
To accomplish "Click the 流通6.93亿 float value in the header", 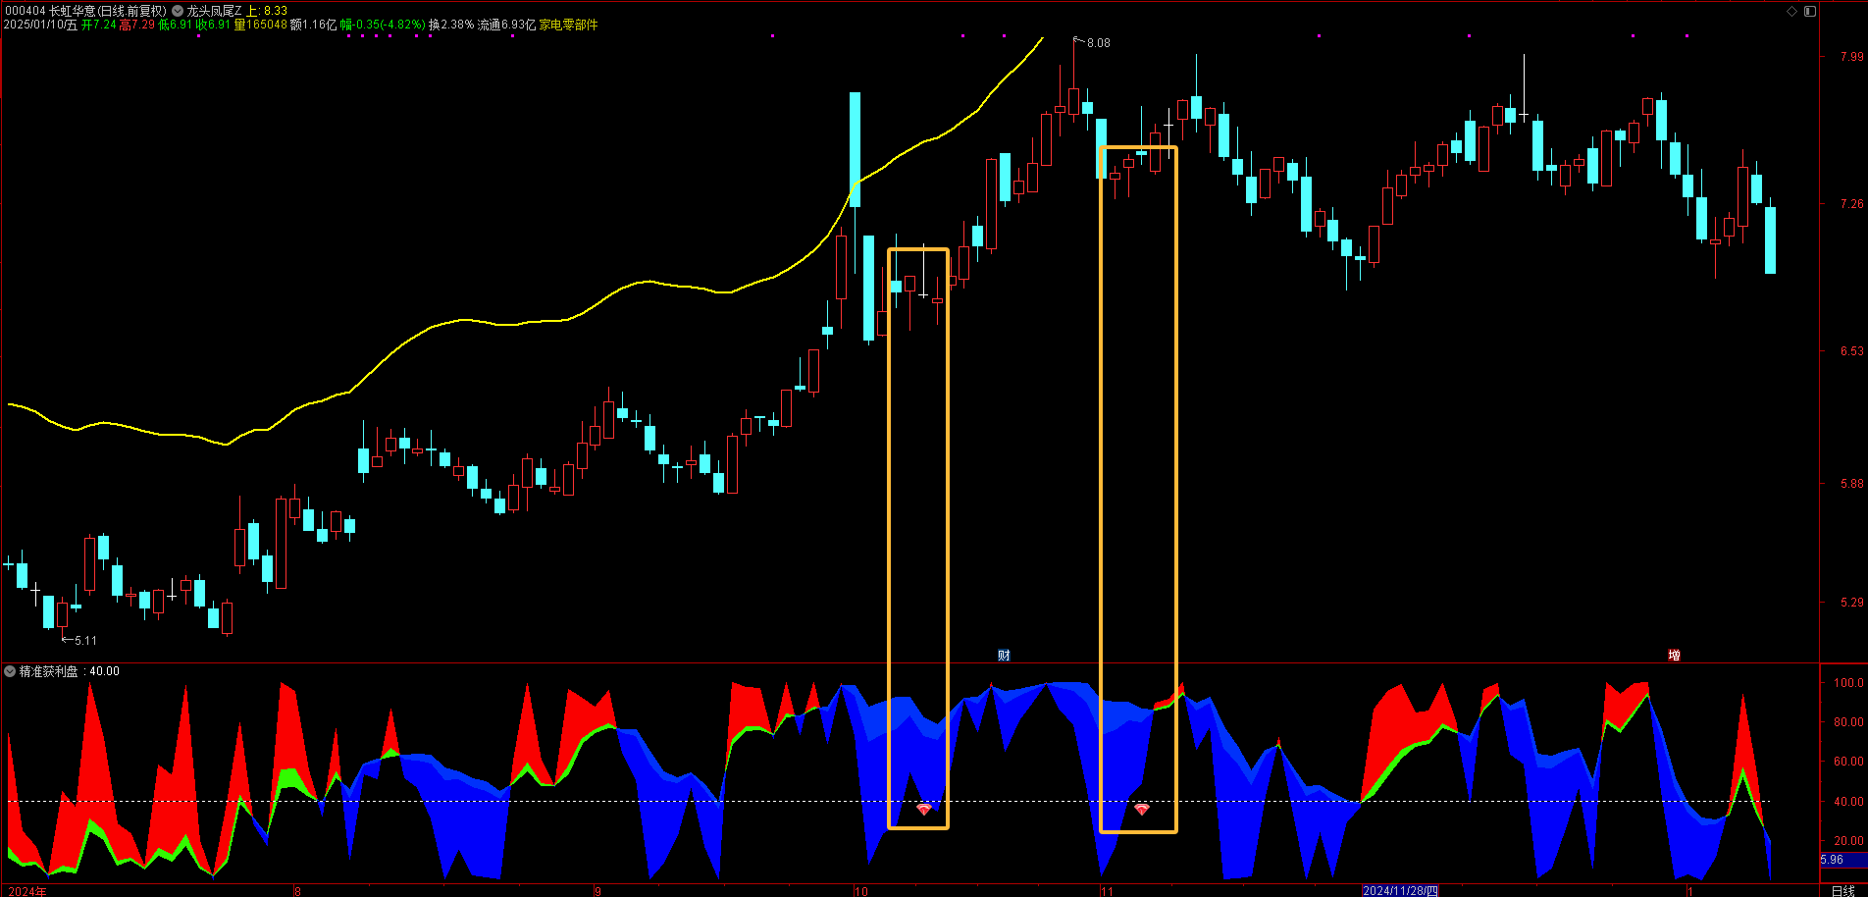I will [506, 25].
